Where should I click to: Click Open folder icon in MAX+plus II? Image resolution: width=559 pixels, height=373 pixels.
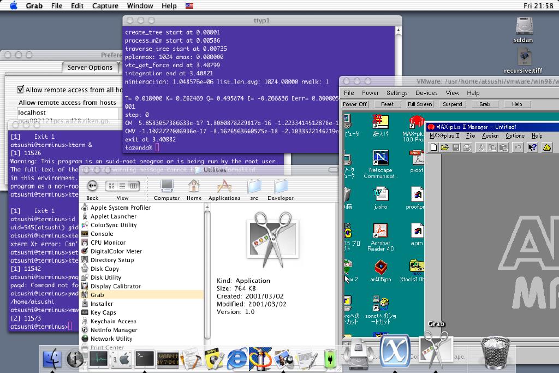pos(444,147)
